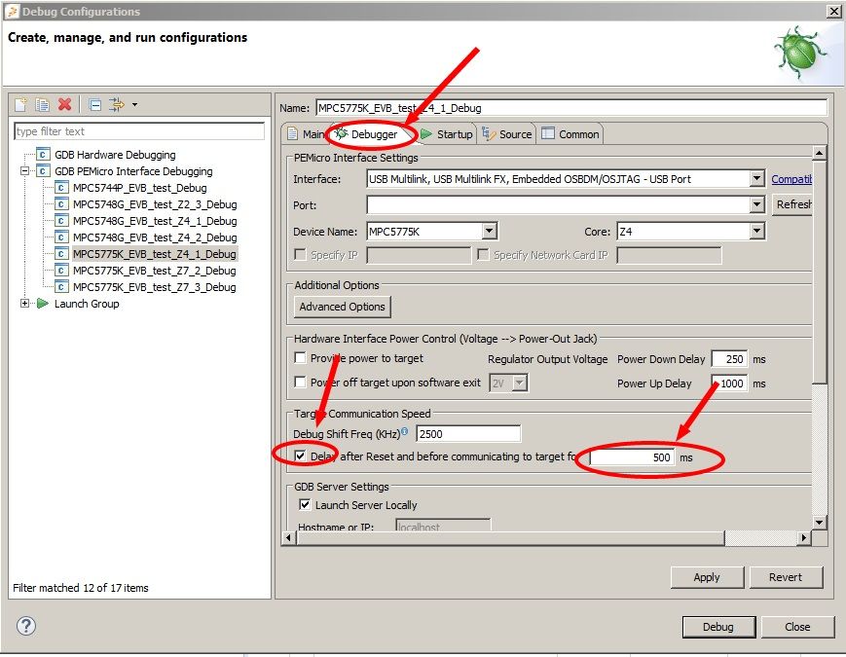
Task: Open the Interface dropdown list
Action: coord(758,178)
